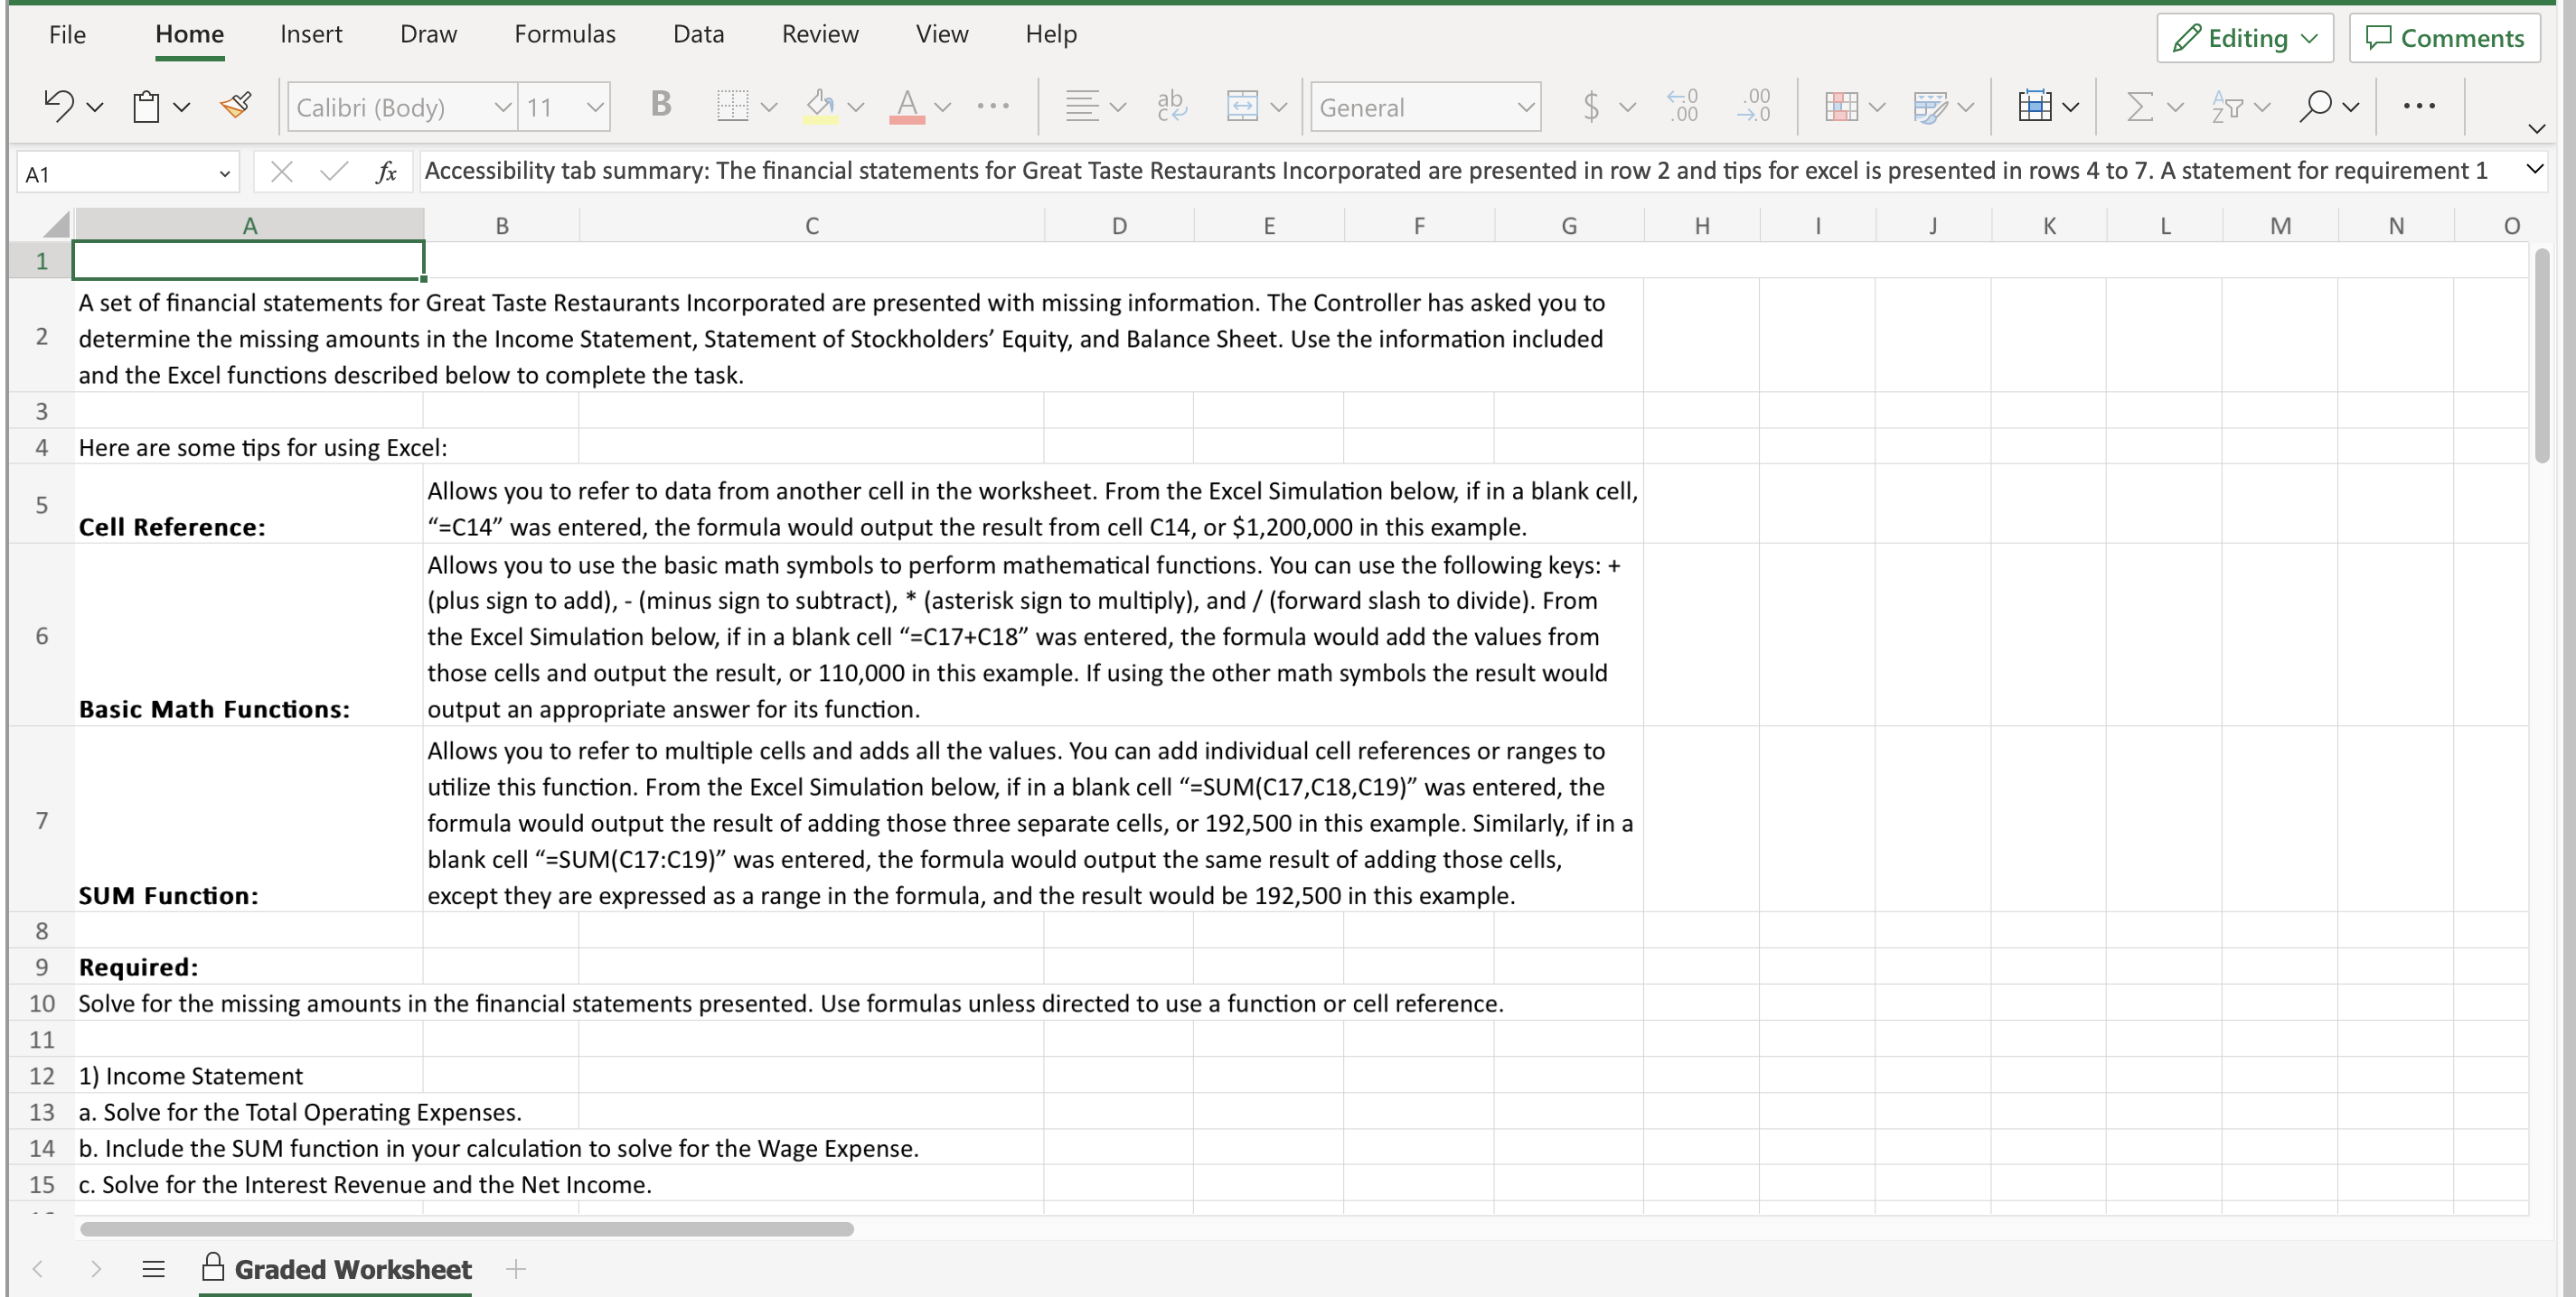Select the Format Painter tool
The image size is (2576, 1297).
coord(236,105)
